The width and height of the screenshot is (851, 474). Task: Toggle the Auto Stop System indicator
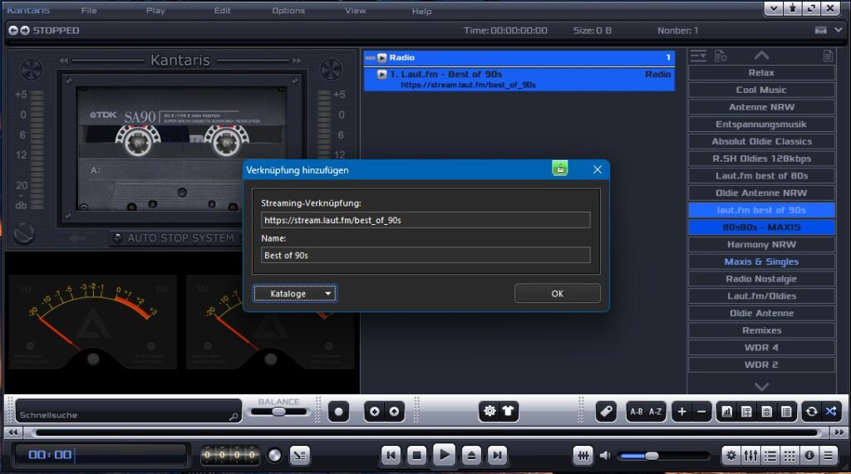[x=117, y=237]
